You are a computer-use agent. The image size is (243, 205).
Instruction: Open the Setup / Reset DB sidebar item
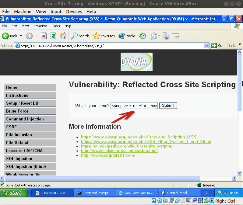click(30, 103)
